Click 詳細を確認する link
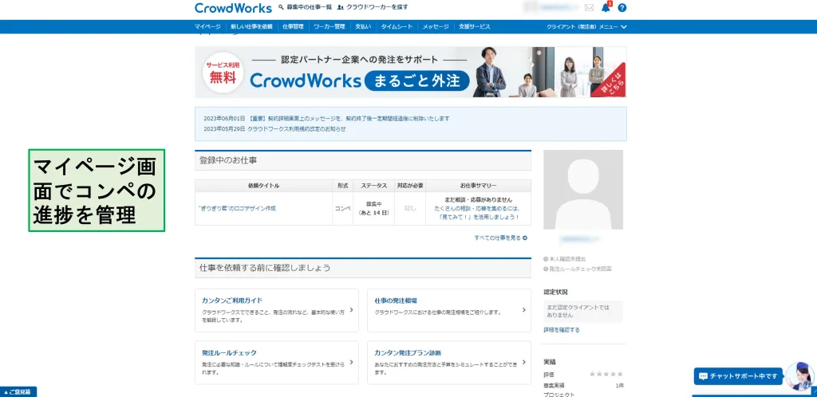 click(562, 330)
